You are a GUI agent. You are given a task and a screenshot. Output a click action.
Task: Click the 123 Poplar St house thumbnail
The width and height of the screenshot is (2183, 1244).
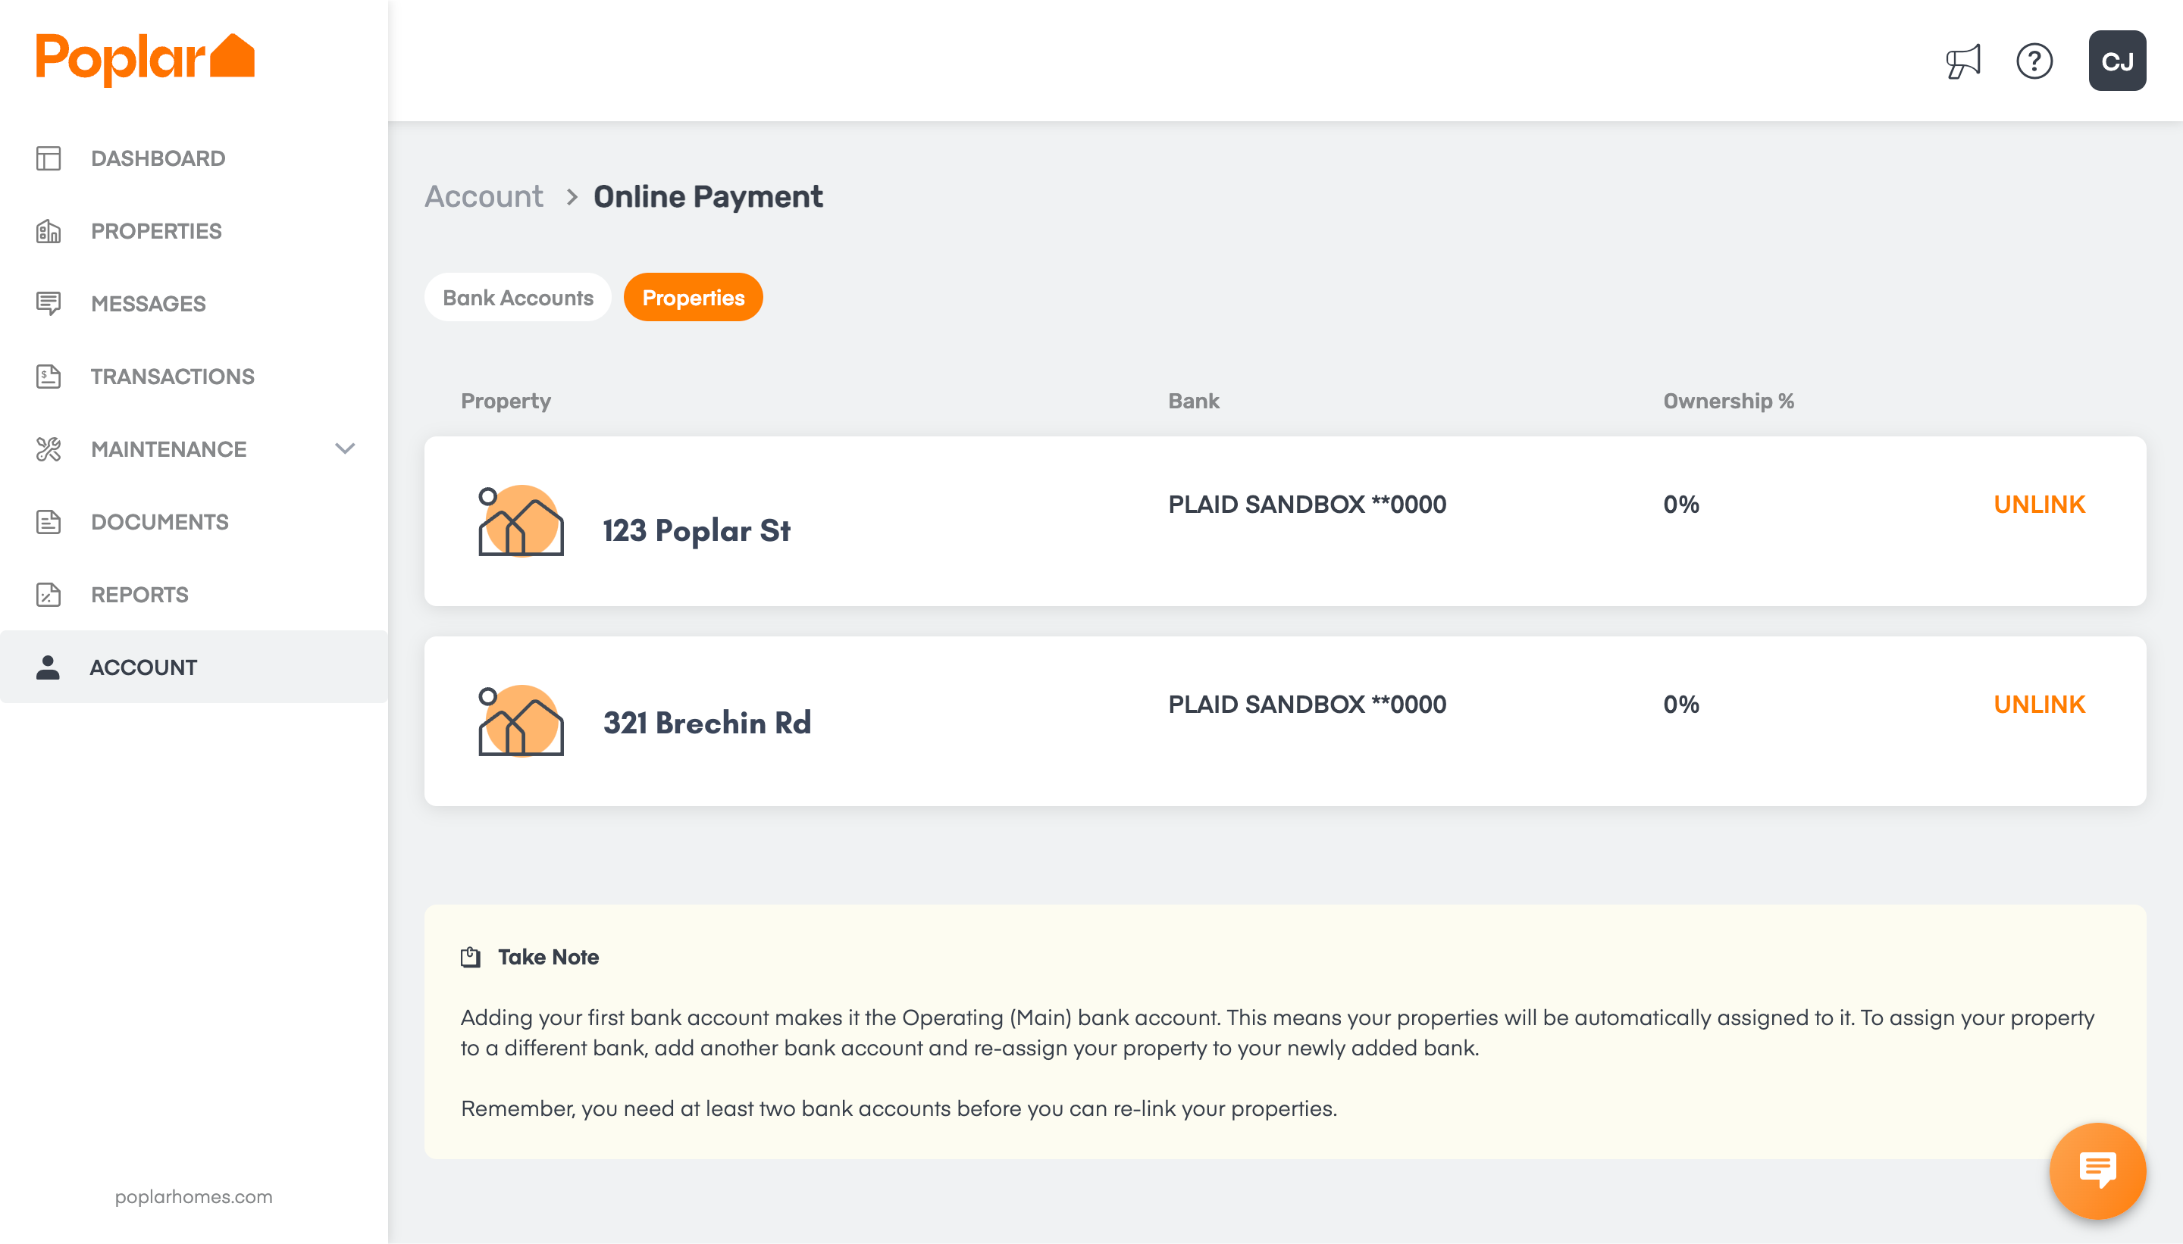(521, 521)
